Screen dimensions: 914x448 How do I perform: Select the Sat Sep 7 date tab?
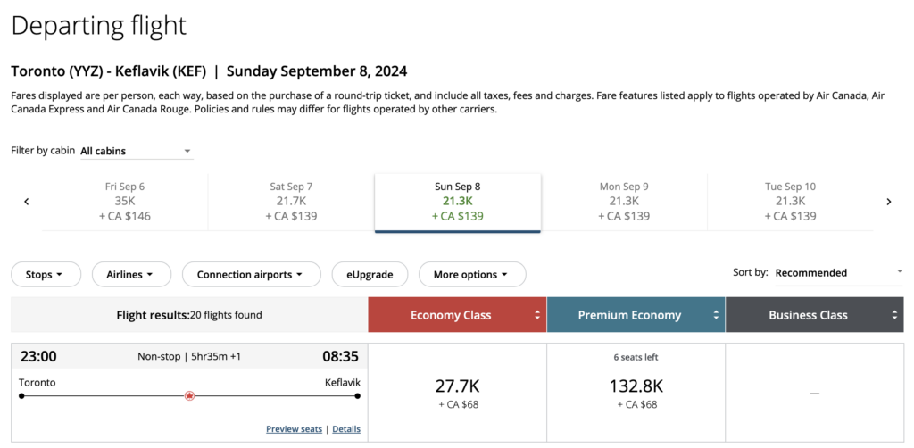click(291, 202)
